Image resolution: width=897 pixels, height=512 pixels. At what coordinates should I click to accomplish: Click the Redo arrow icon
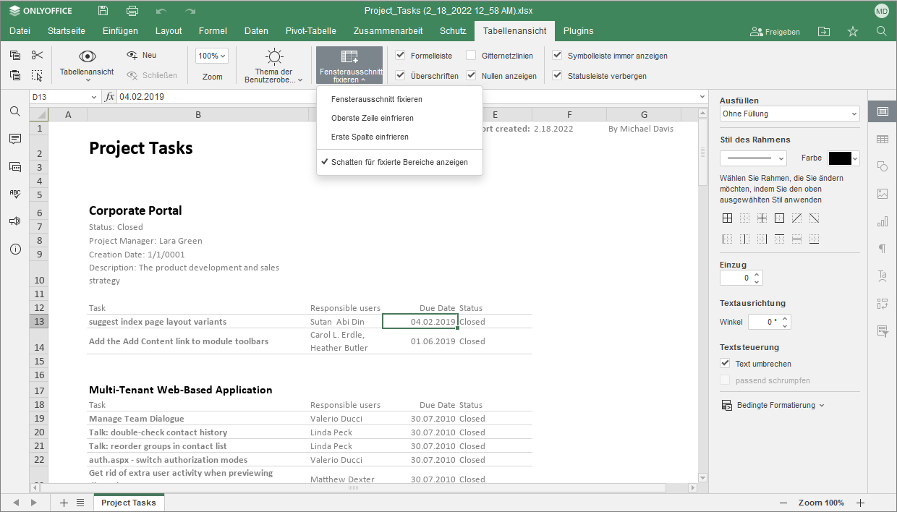(190, 11)
